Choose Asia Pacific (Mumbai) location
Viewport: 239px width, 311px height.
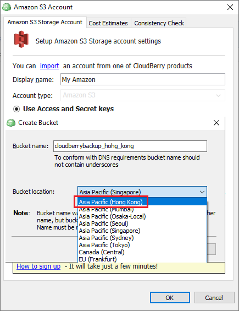(x=142, y=209)
